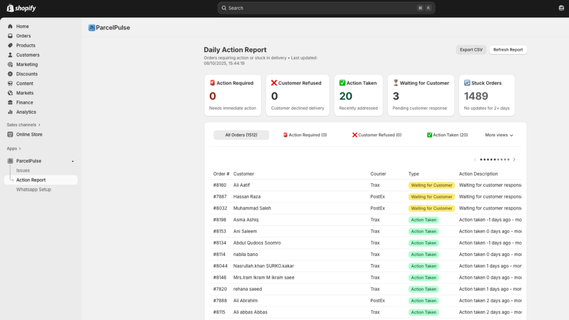
Task: Click the Shopify logo in top bar
Action: (21, 8)
